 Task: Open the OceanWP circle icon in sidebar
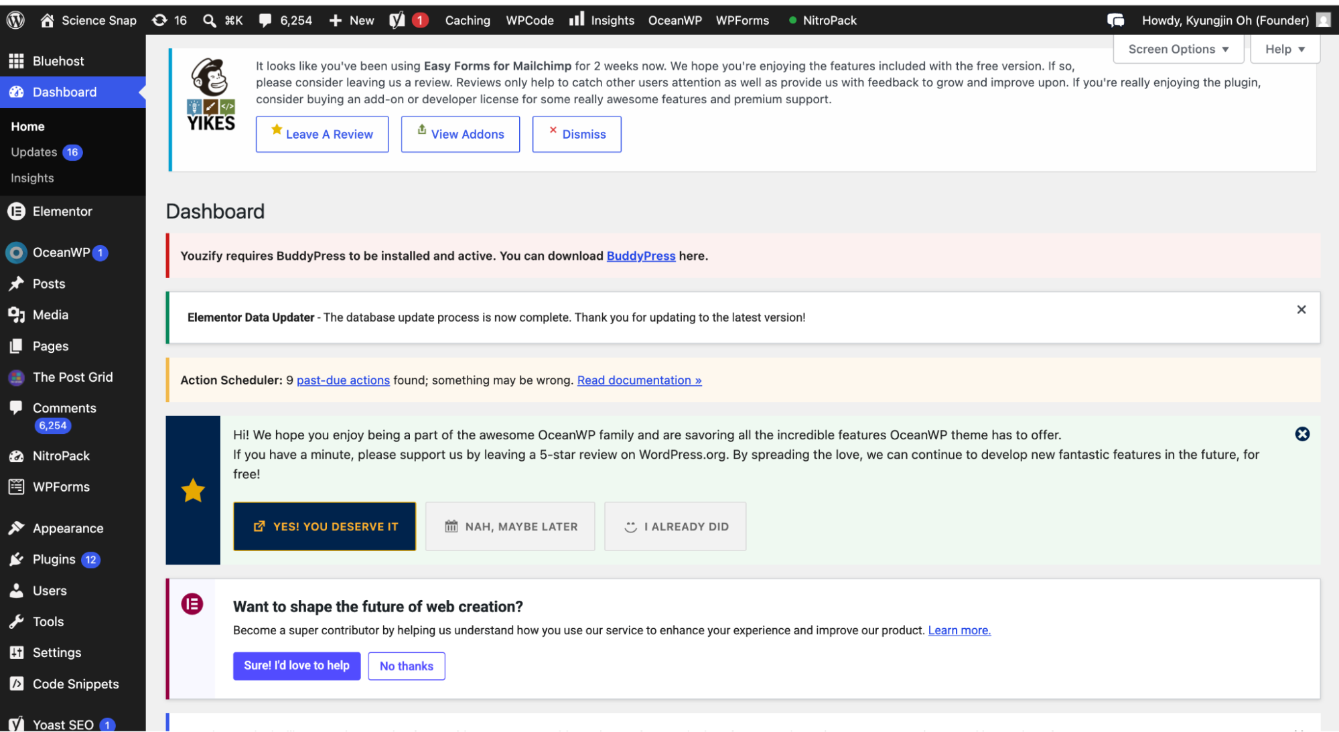(x=16, y=252)
